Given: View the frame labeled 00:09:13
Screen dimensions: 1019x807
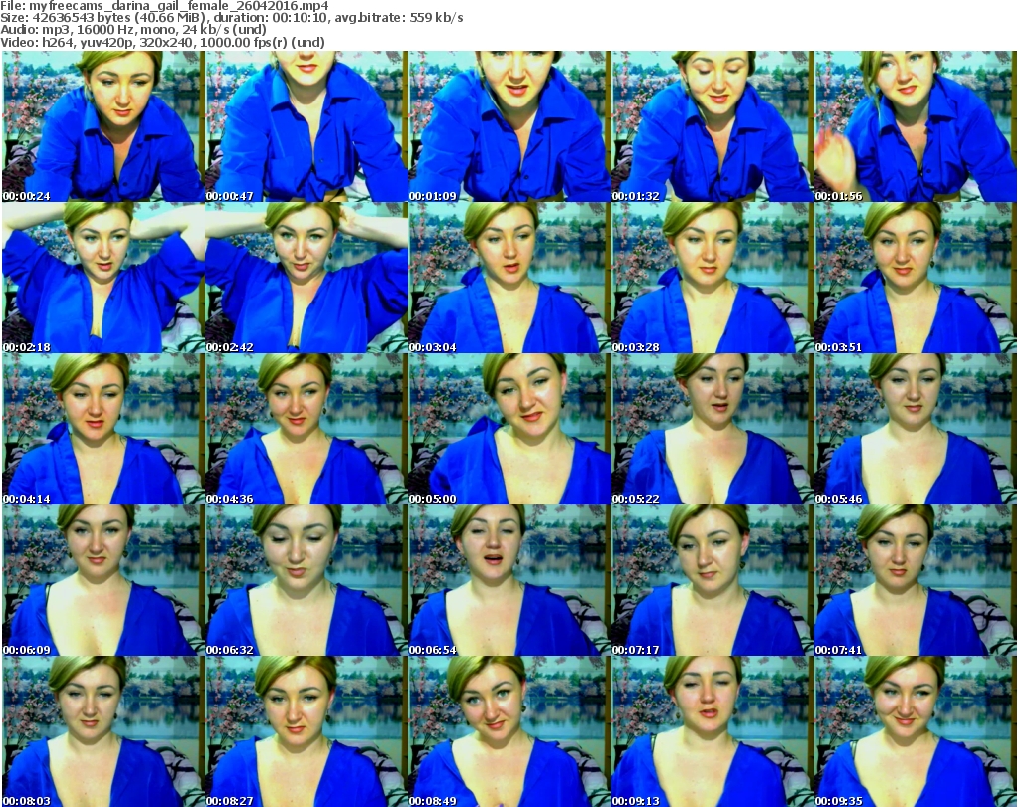Looking at the screenshot, I should point(712,731).
